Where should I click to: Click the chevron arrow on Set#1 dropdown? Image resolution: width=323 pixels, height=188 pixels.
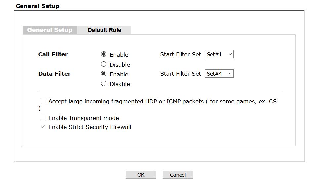click(x=230, y=54)
